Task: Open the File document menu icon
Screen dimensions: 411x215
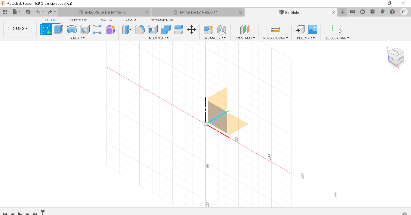Action: pyautogui.click(x=15, y=12)
